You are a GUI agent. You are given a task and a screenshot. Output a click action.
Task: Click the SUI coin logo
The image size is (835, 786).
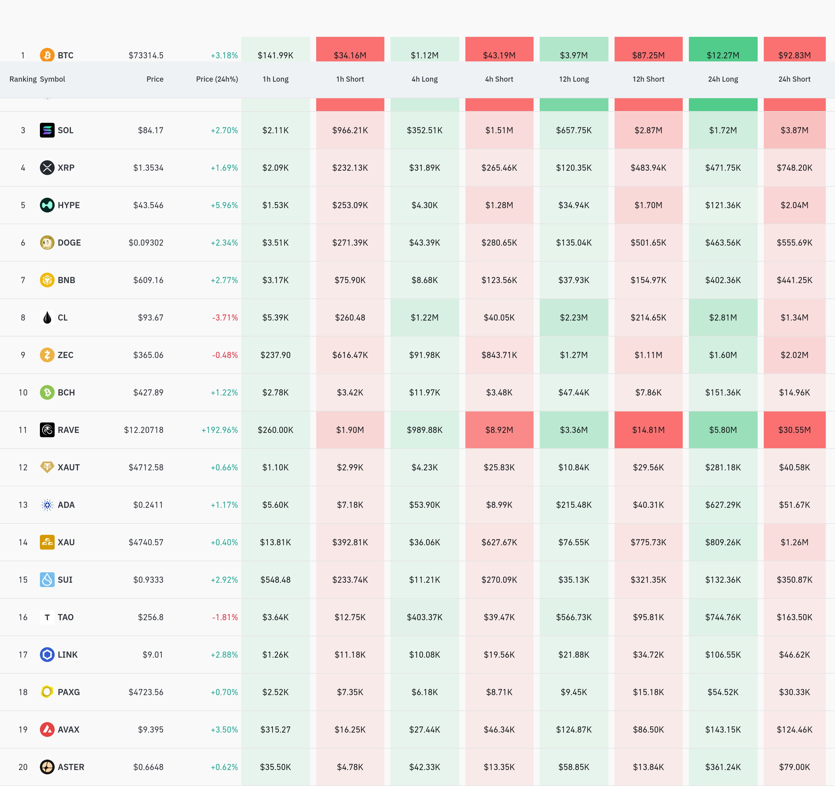(x=47, y=580)
